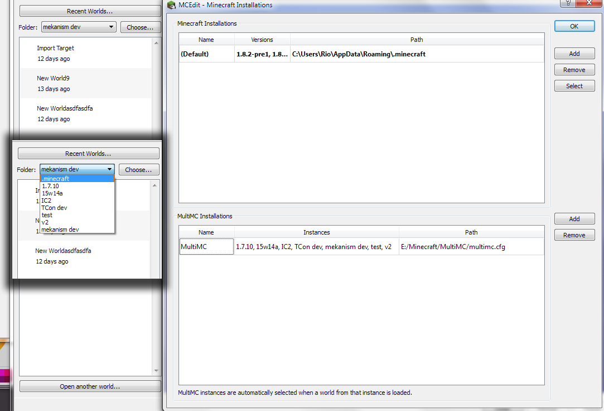Click the Minecraft Installations group label
Screen dimensions: 604x411
click(207, 23)
